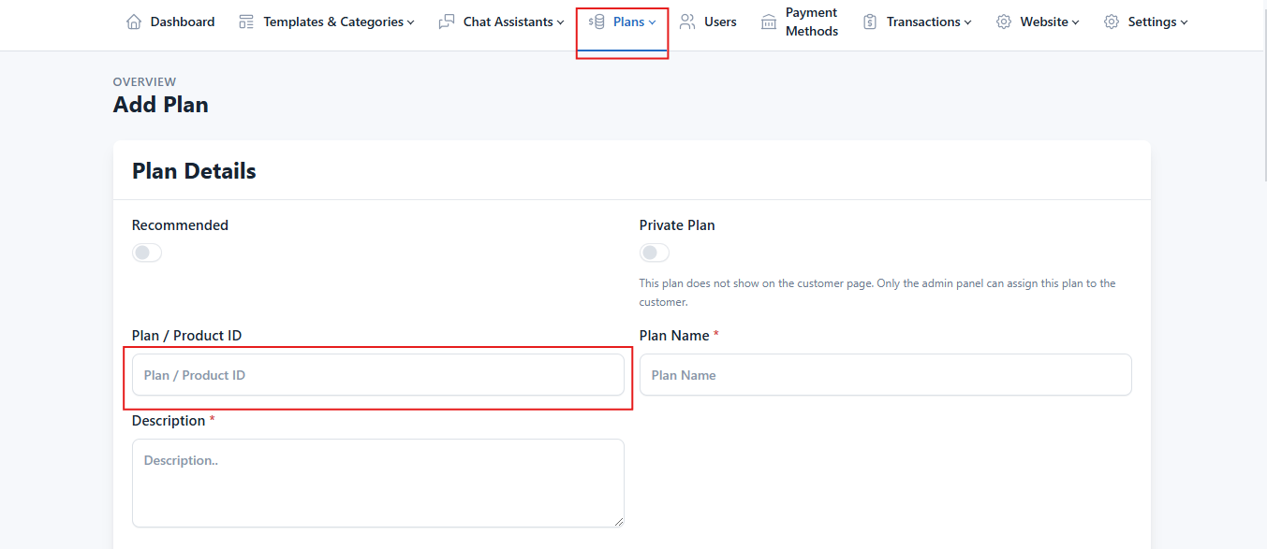Enable the Recommended toggle
The image size is (1267, 549).
click(x=147, y=253)
